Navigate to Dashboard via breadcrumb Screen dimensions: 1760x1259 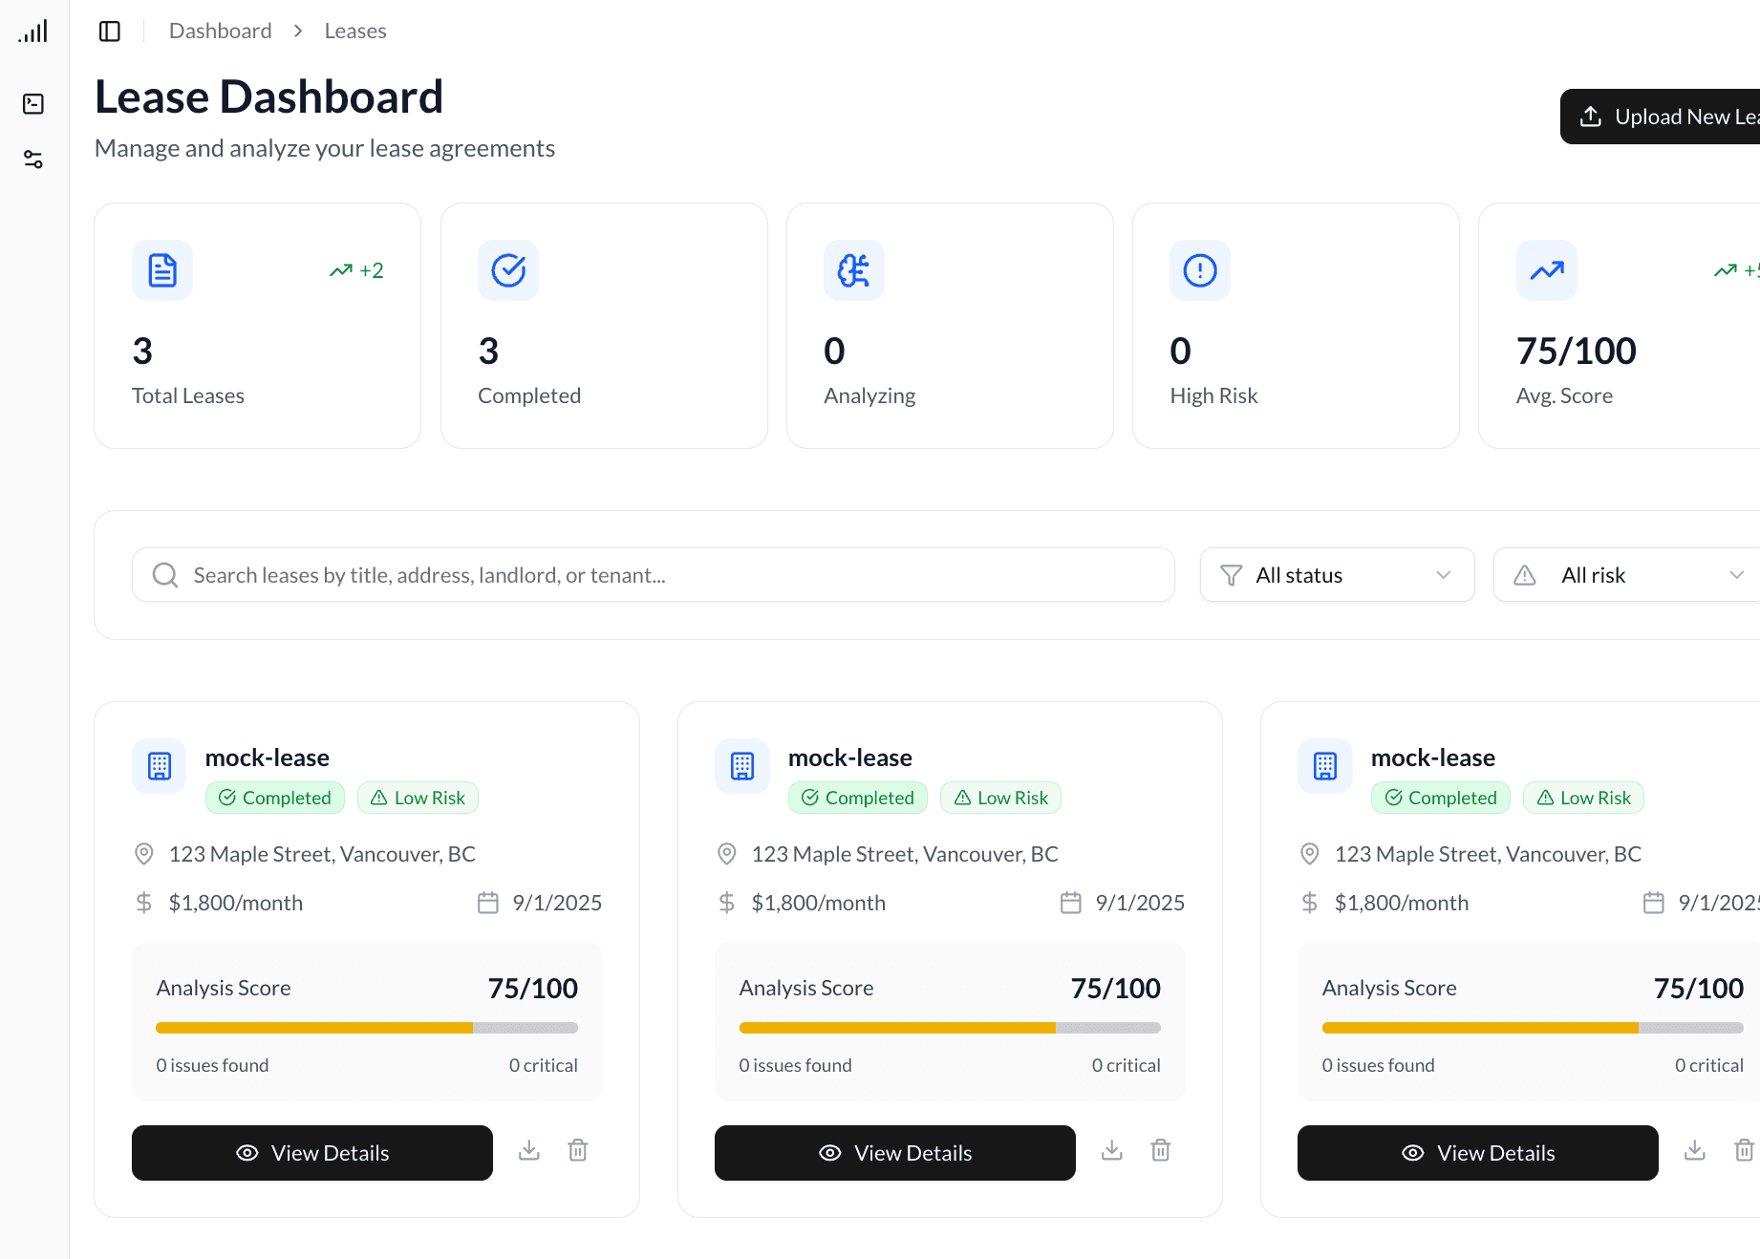point(220,30)
